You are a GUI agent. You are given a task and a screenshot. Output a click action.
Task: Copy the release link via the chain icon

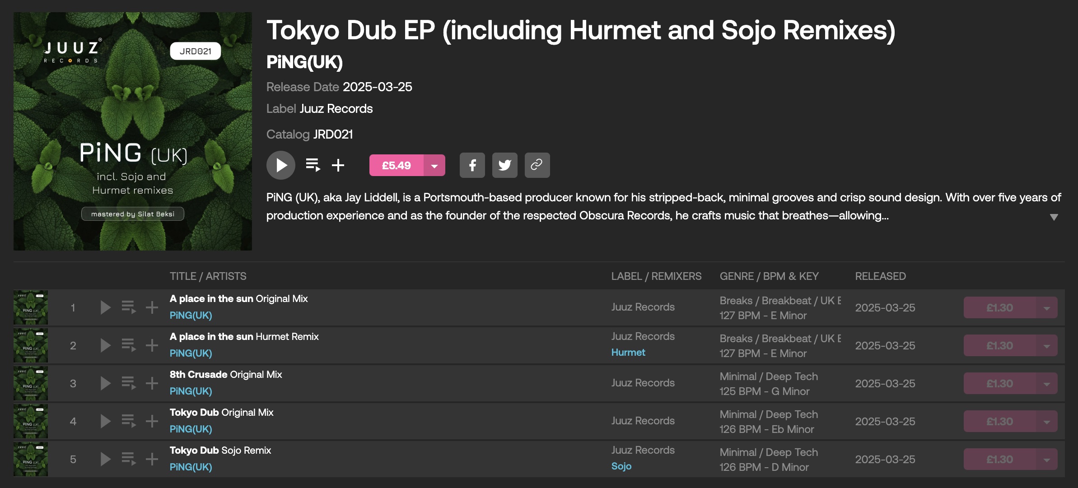click(x=537, y=165)
